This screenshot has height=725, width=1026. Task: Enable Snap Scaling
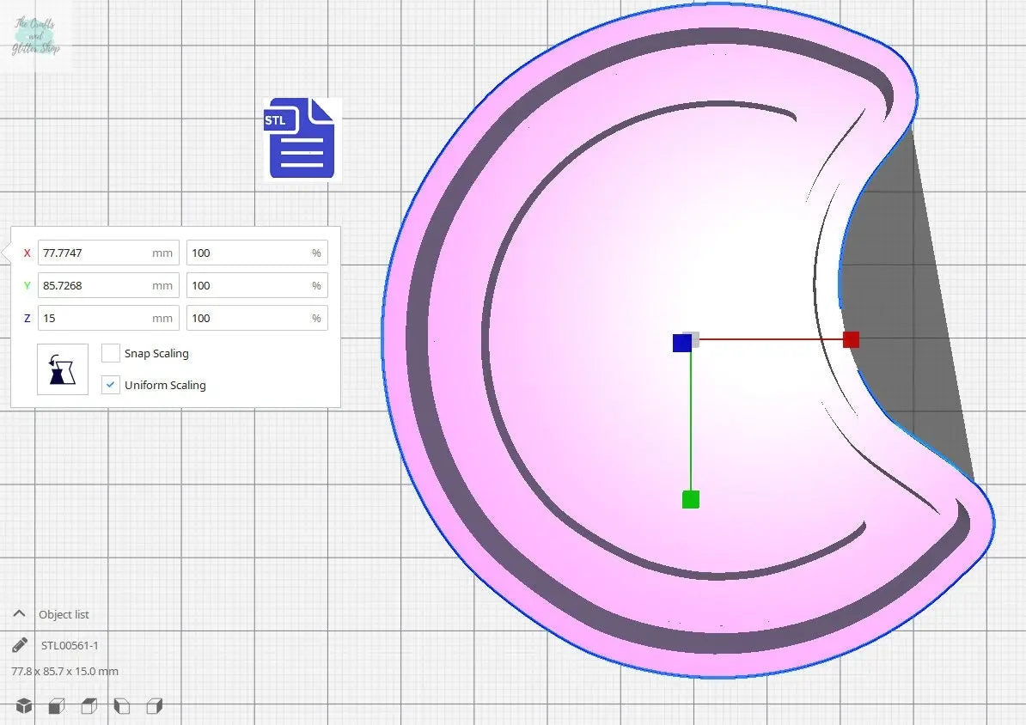coord(110,353)
